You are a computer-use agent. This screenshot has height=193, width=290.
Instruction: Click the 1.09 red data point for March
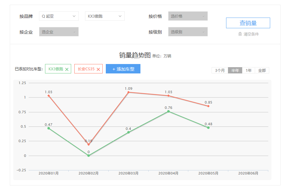pos(128,92)
